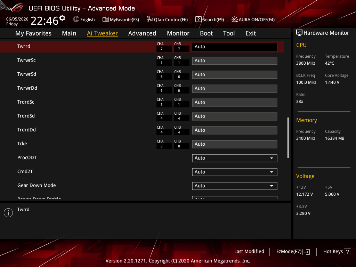Click the settings list scrollbar
356x267 pixels.
pyautogui.click(x=288, y=138)
